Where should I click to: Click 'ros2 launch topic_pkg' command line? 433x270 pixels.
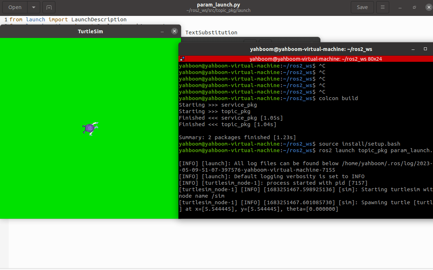click(306, 151)
